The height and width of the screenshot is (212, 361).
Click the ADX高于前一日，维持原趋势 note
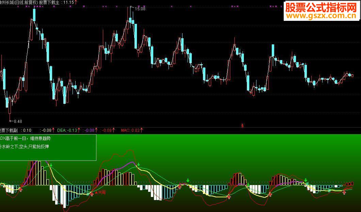25,138
